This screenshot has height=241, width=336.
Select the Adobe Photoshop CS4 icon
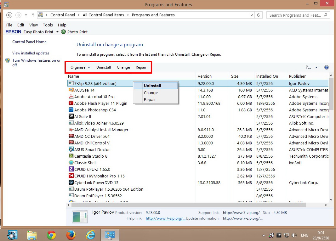point(71,110)
